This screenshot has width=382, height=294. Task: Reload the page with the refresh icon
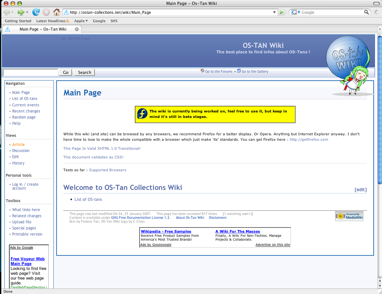[x=36, y=12]
